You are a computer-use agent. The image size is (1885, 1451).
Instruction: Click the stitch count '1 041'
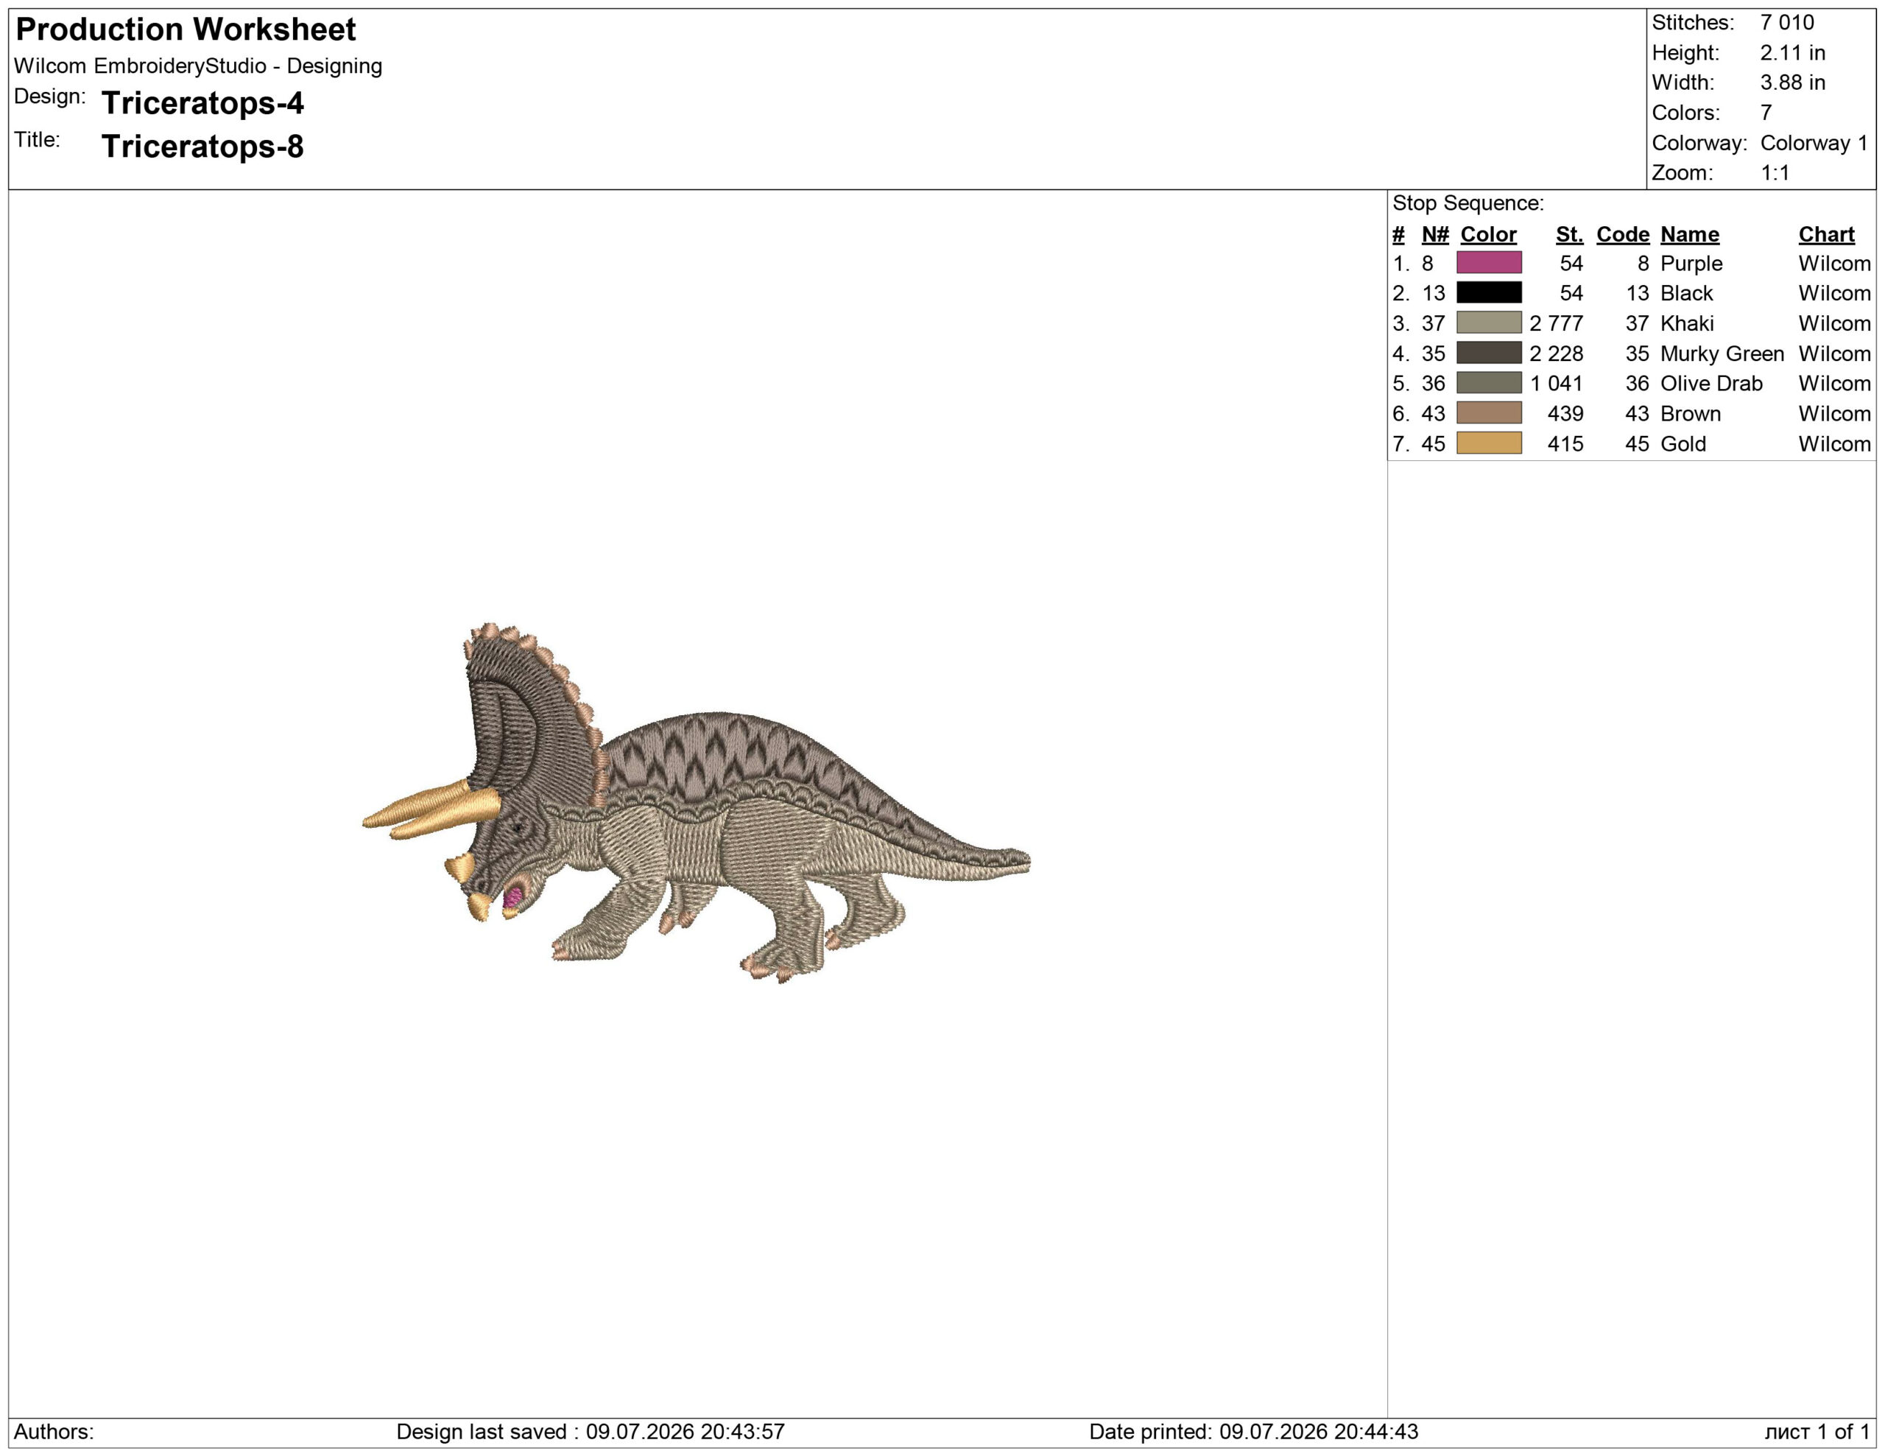pyautogui.click(x=1556, y=383)
